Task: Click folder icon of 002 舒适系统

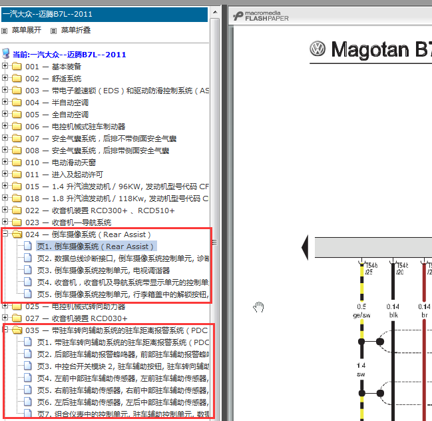Action: 17,79
